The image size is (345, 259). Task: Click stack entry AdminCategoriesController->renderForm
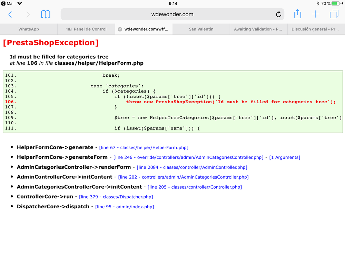click(x=74, y=167)
